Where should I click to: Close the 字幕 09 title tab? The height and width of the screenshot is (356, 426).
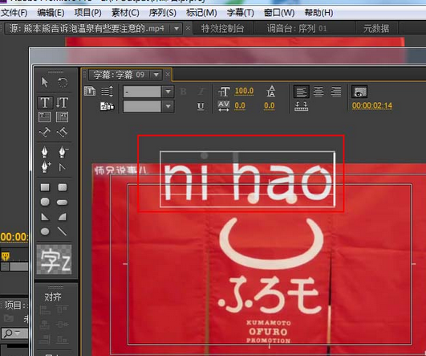point(168,74)
